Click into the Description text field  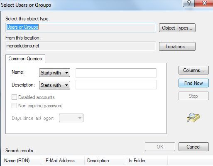coord(116,84)
